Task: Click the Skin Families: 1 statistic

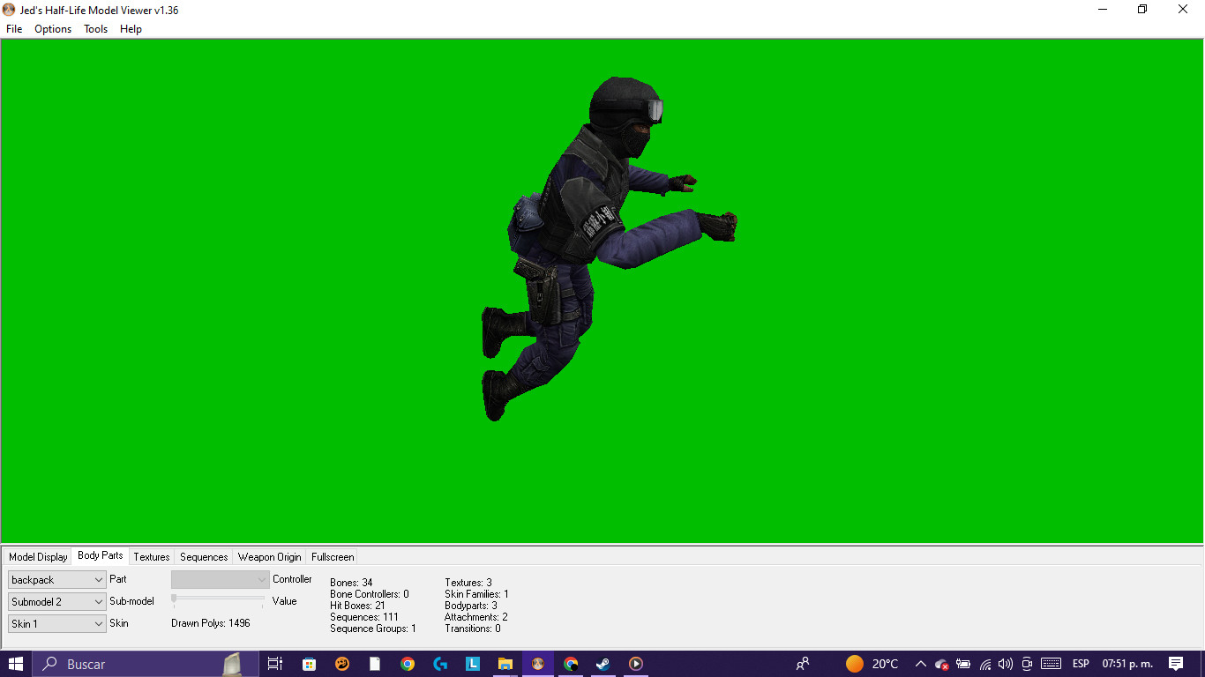Action: click(x=476, y=594)
